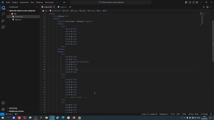This screenshot has height=120, width=214.
Task: Open Windows Start menu
Action: click(x=3, y=118)
